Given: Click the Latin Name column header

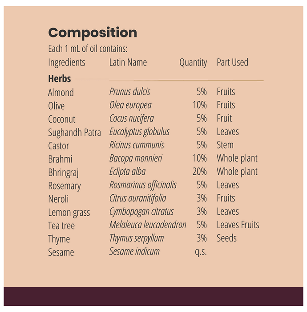Looking at the screenshot, I should click(x=128, y=62).
